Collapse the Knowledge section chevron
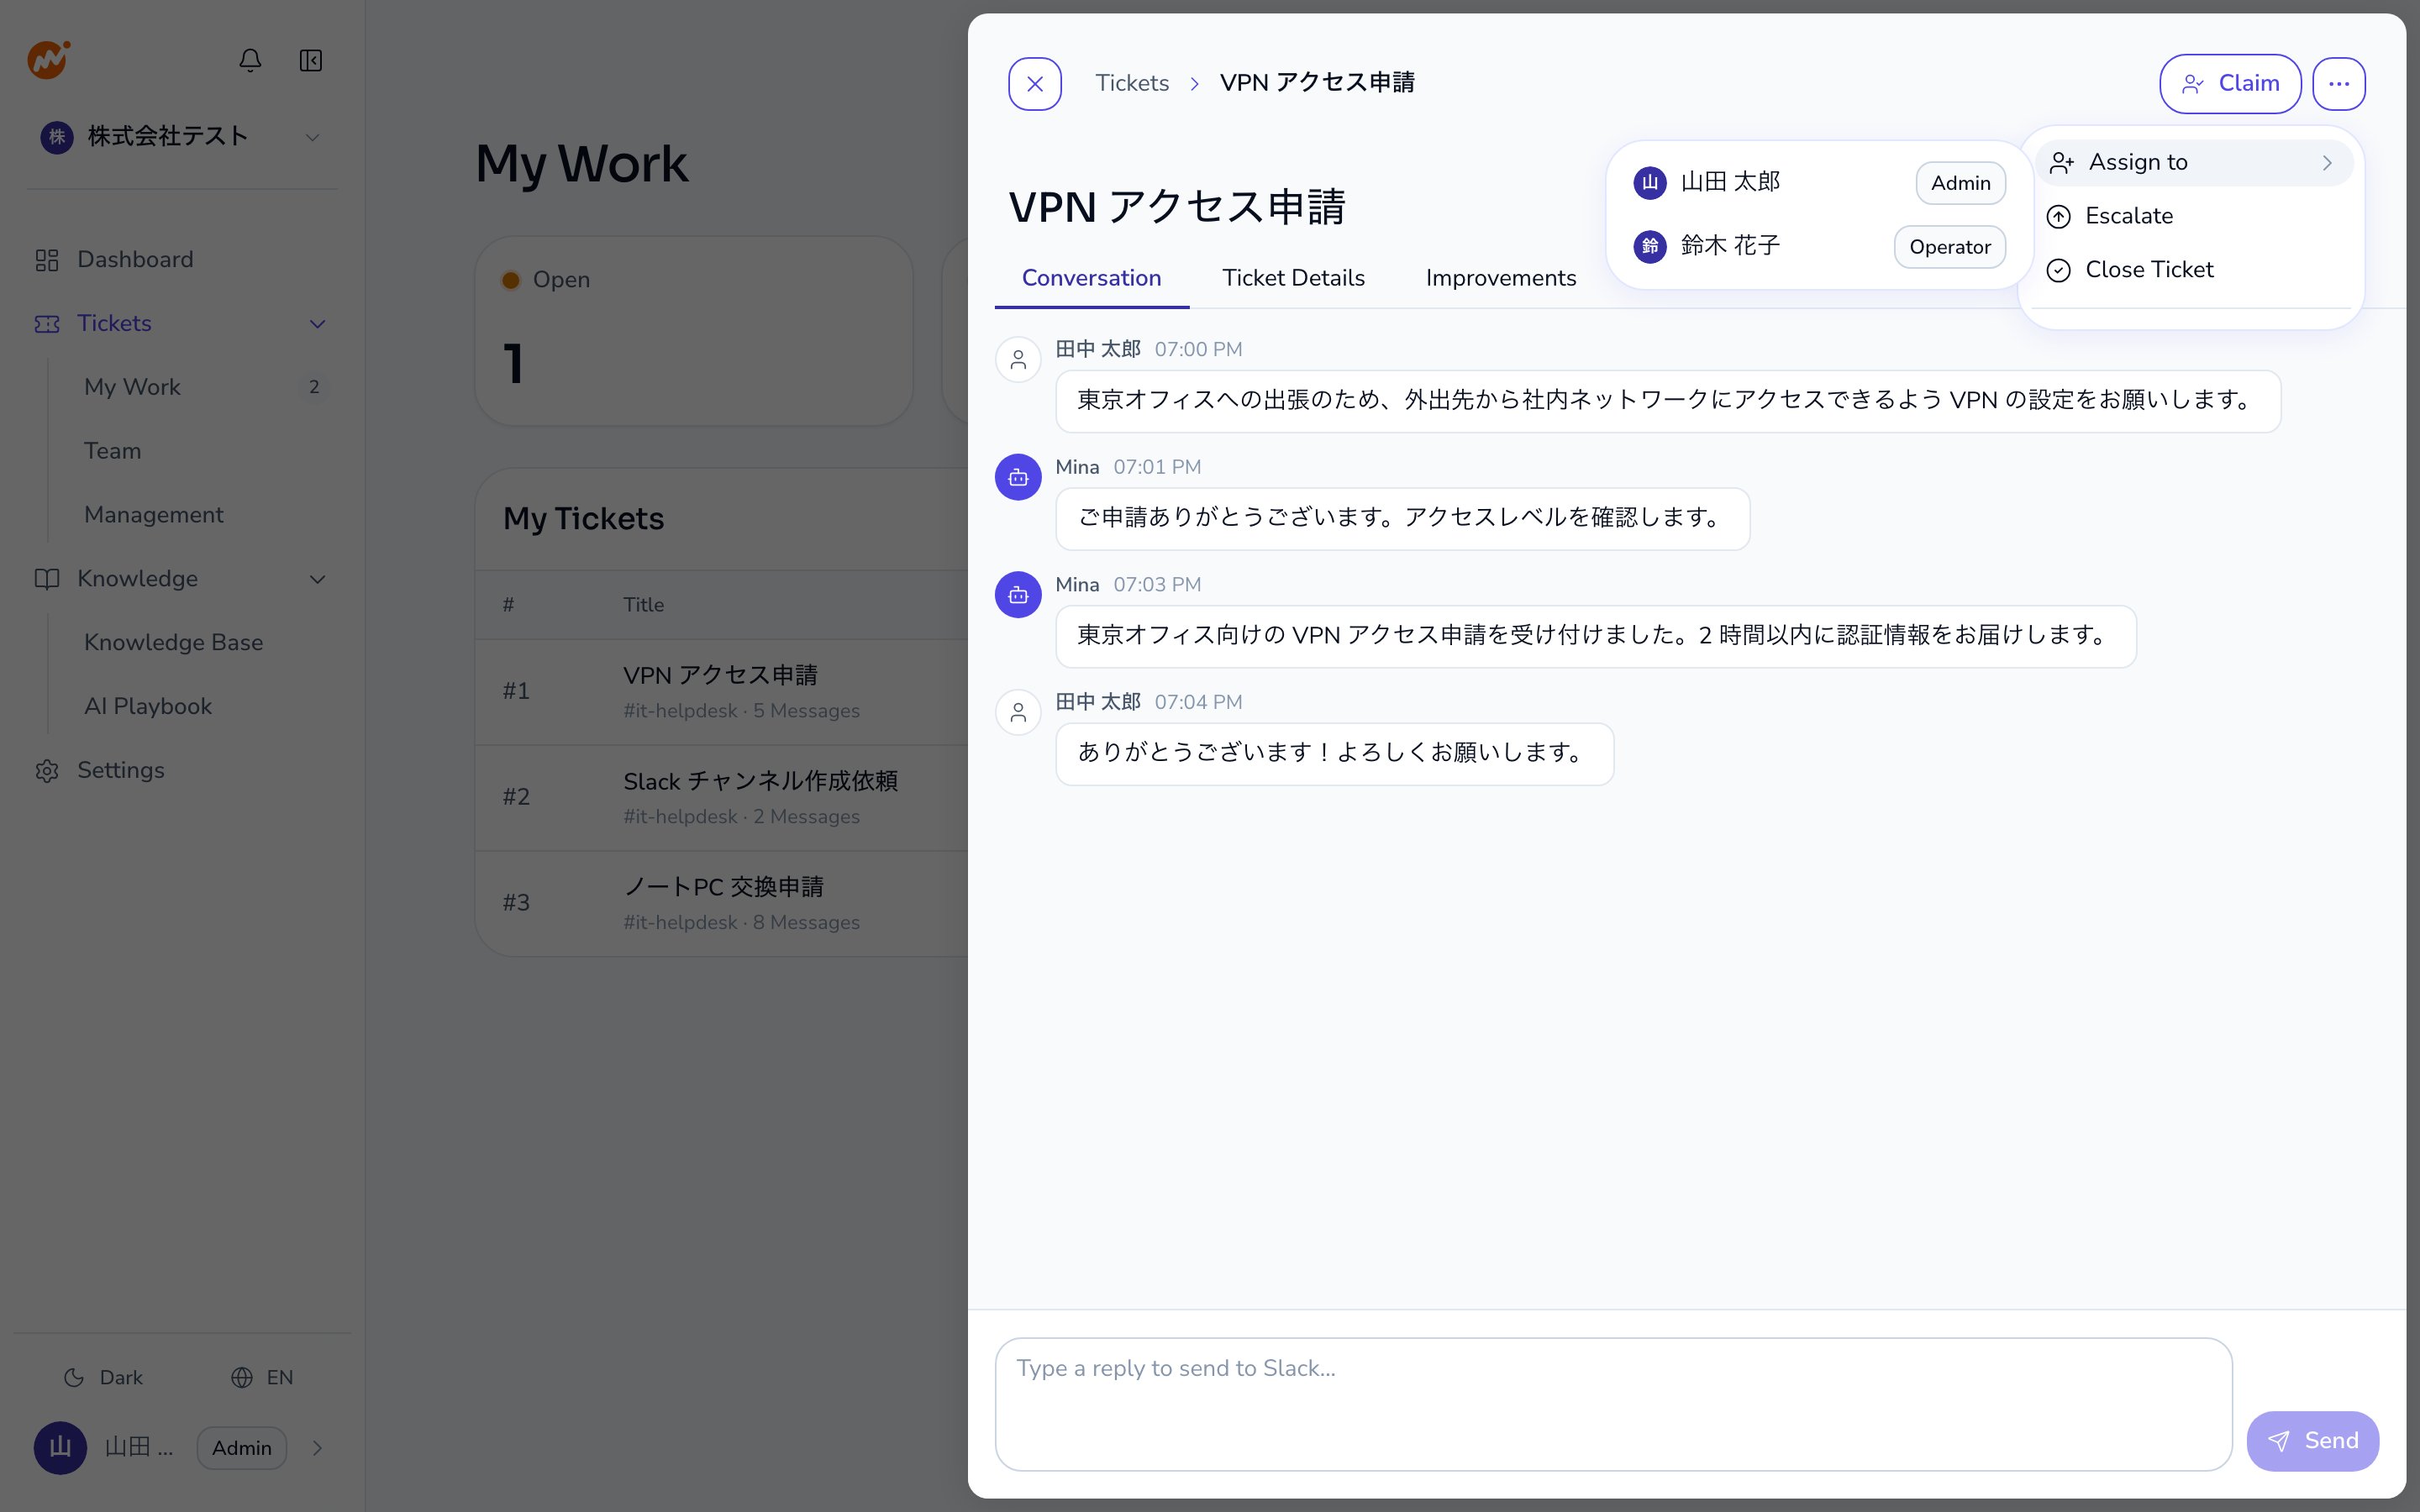Screen dimensions: 2420x1512 point(318,579)
